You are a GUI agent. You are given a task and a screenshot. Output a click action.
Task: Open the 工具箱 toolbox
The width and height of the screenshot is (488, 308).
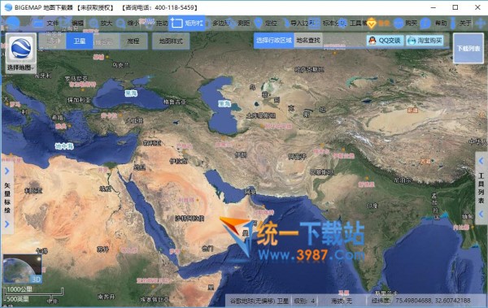351,23
